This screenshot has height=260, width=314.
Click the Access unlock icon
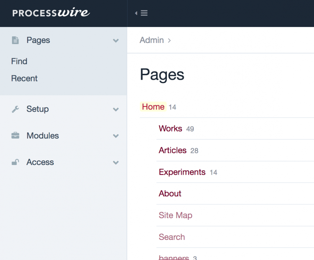(x=15, y=162)
